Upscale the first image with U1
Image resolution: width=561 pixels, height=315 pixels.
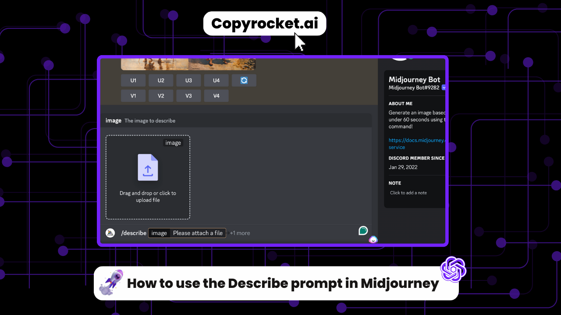coord(133,80)
